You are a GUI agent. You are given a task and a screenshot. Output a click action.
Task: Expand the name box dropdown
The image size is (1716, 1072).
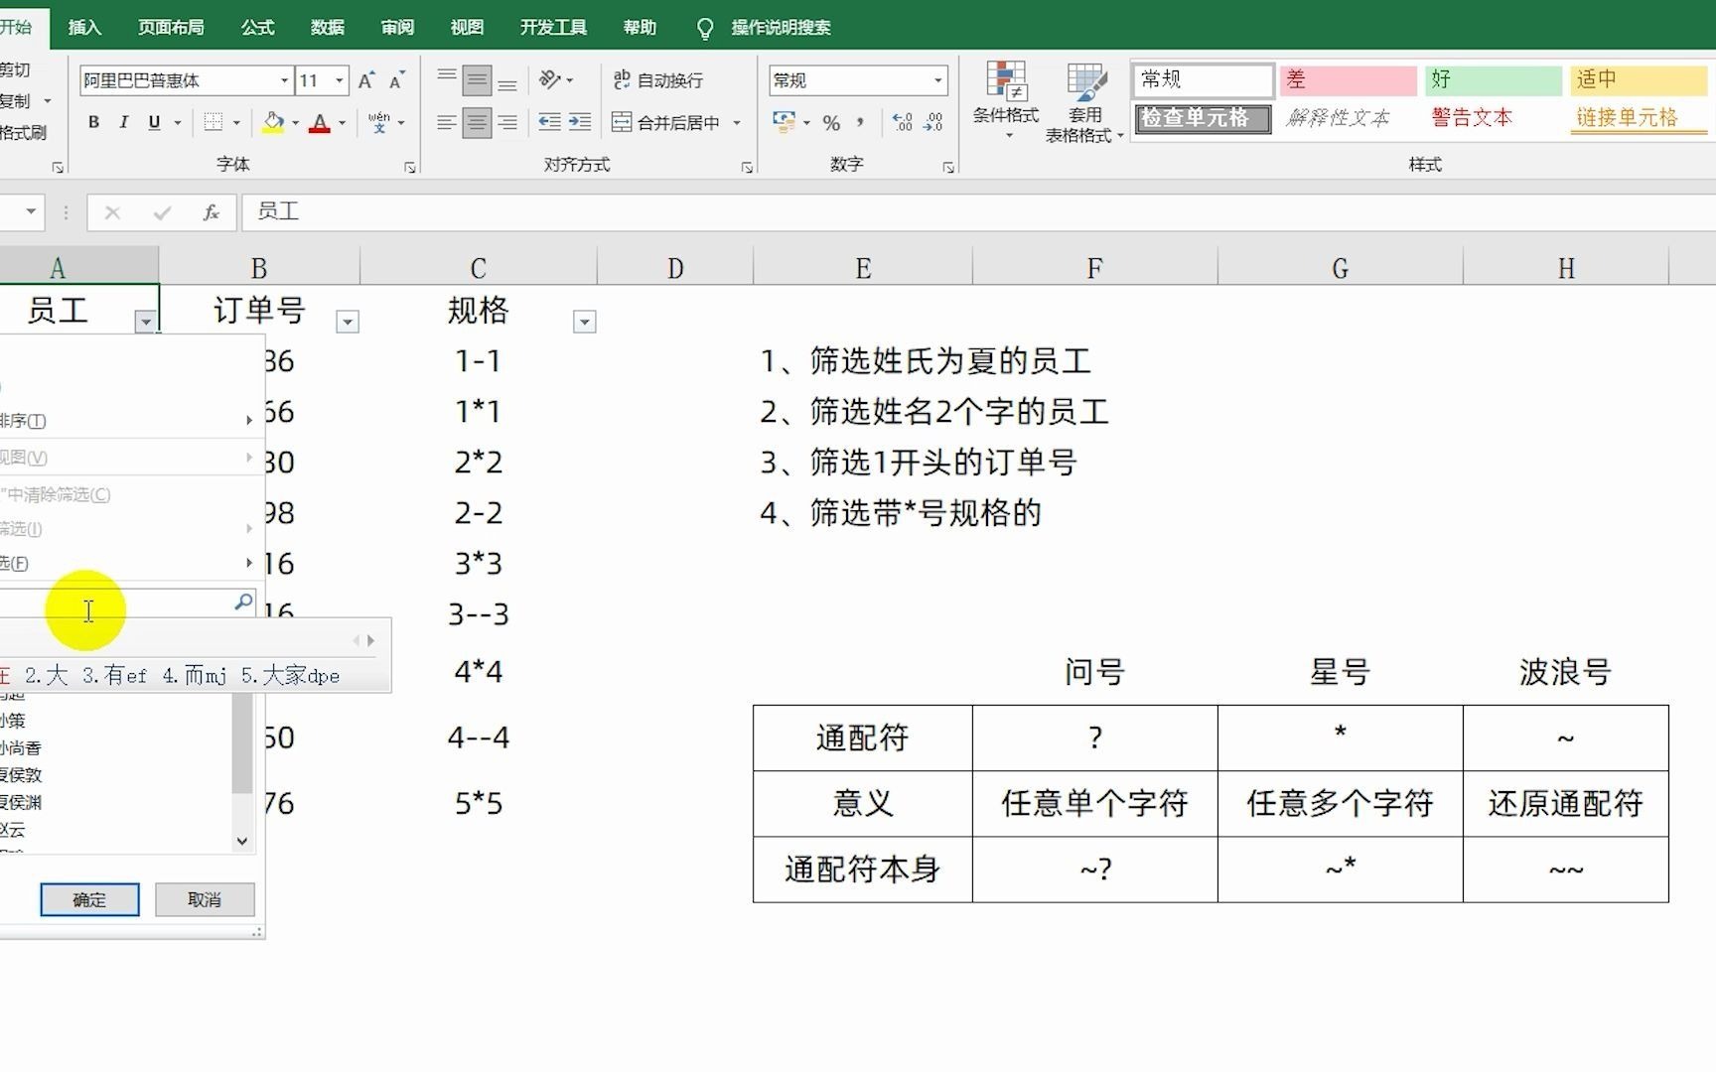click(x=31, y=211)
